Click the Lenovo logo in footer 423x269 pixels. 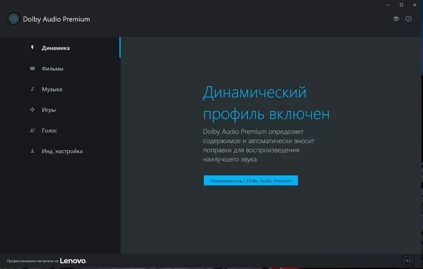[73, 261]
